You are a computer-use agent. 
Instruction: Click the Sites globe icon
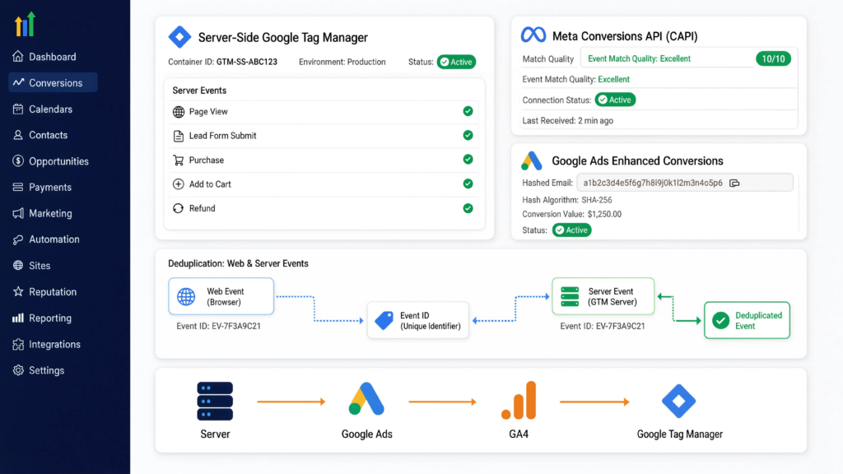click(x=18, y=266)
